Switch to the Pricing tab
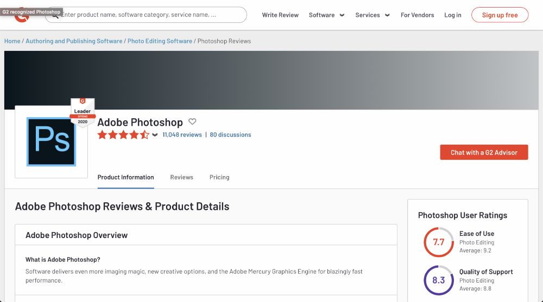Viewport: 543px width, 302px height. click(219, 177)
